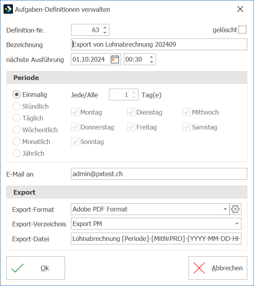Close the Aufgaben-Definitionen dialog

click(240, 9)
